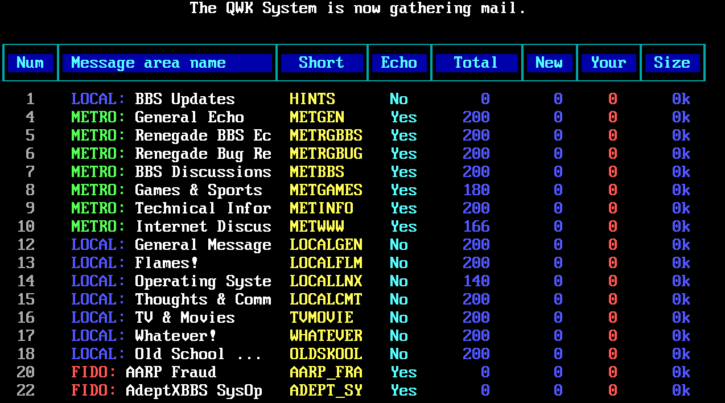This screenshot has width=725, height=403.
Task: Click the Num column header
Action: coord(30,63)
